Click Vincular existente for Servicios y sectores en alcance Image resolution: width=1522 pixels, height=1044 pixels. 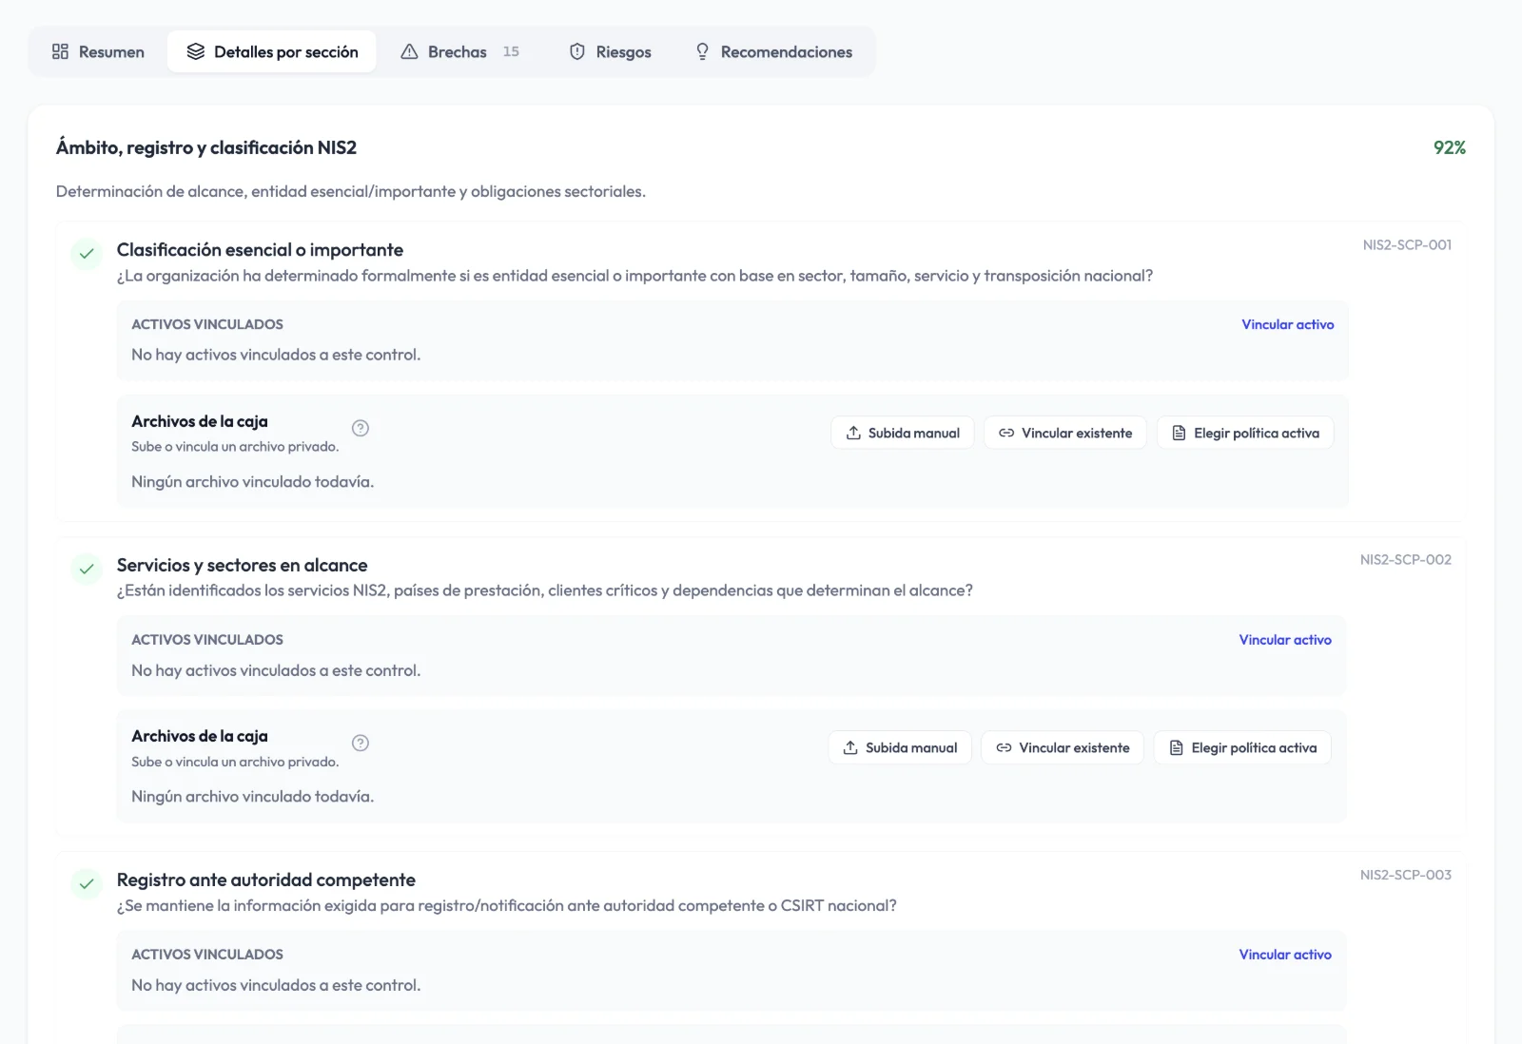pyautogui.click(x=1063, y=747)
